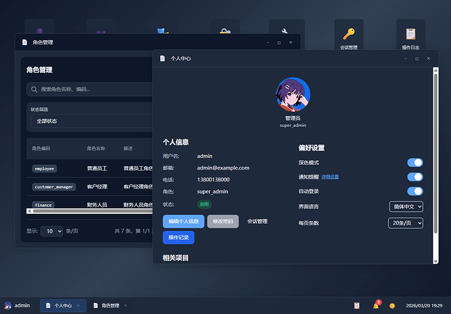Click the document icon in 个人中心 title bar
Screen dimensions: 451x314
pyautogui.click(x=163, y=58)
